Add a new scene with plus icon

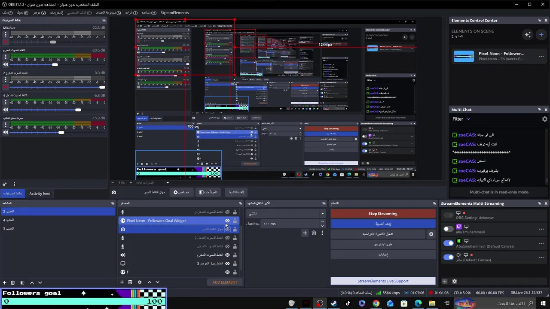tap(5, 282)
